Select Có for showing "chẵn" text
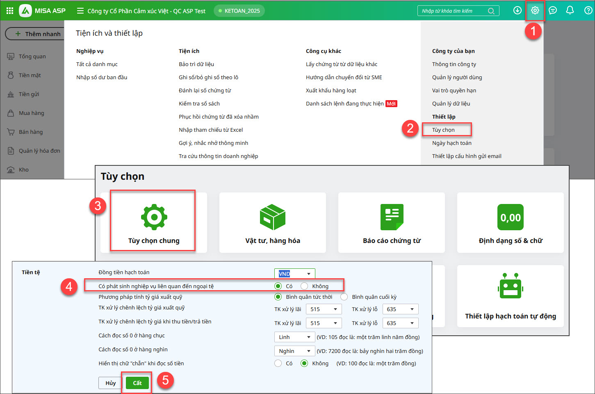Image resolution: width=595 pixels, height=394 pixels. [278, 363]
